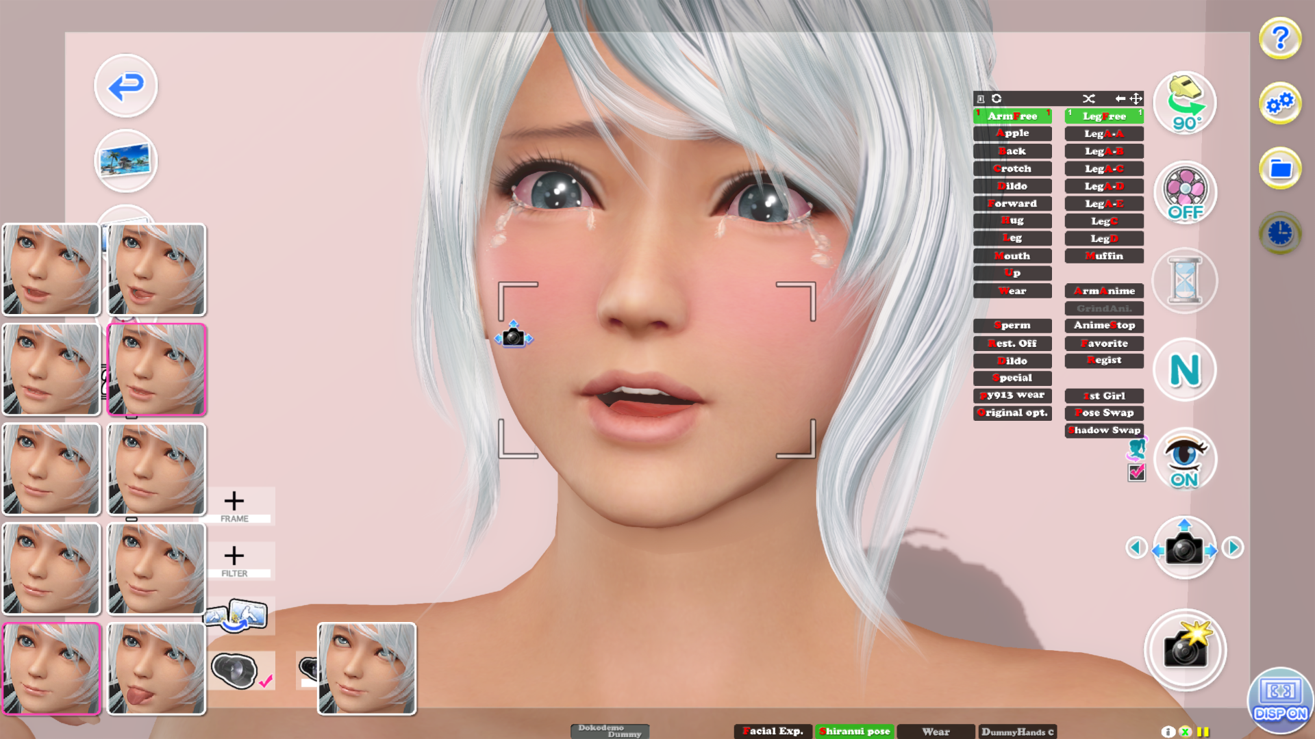Select the ArmFree pose option

coord(1012,116)
